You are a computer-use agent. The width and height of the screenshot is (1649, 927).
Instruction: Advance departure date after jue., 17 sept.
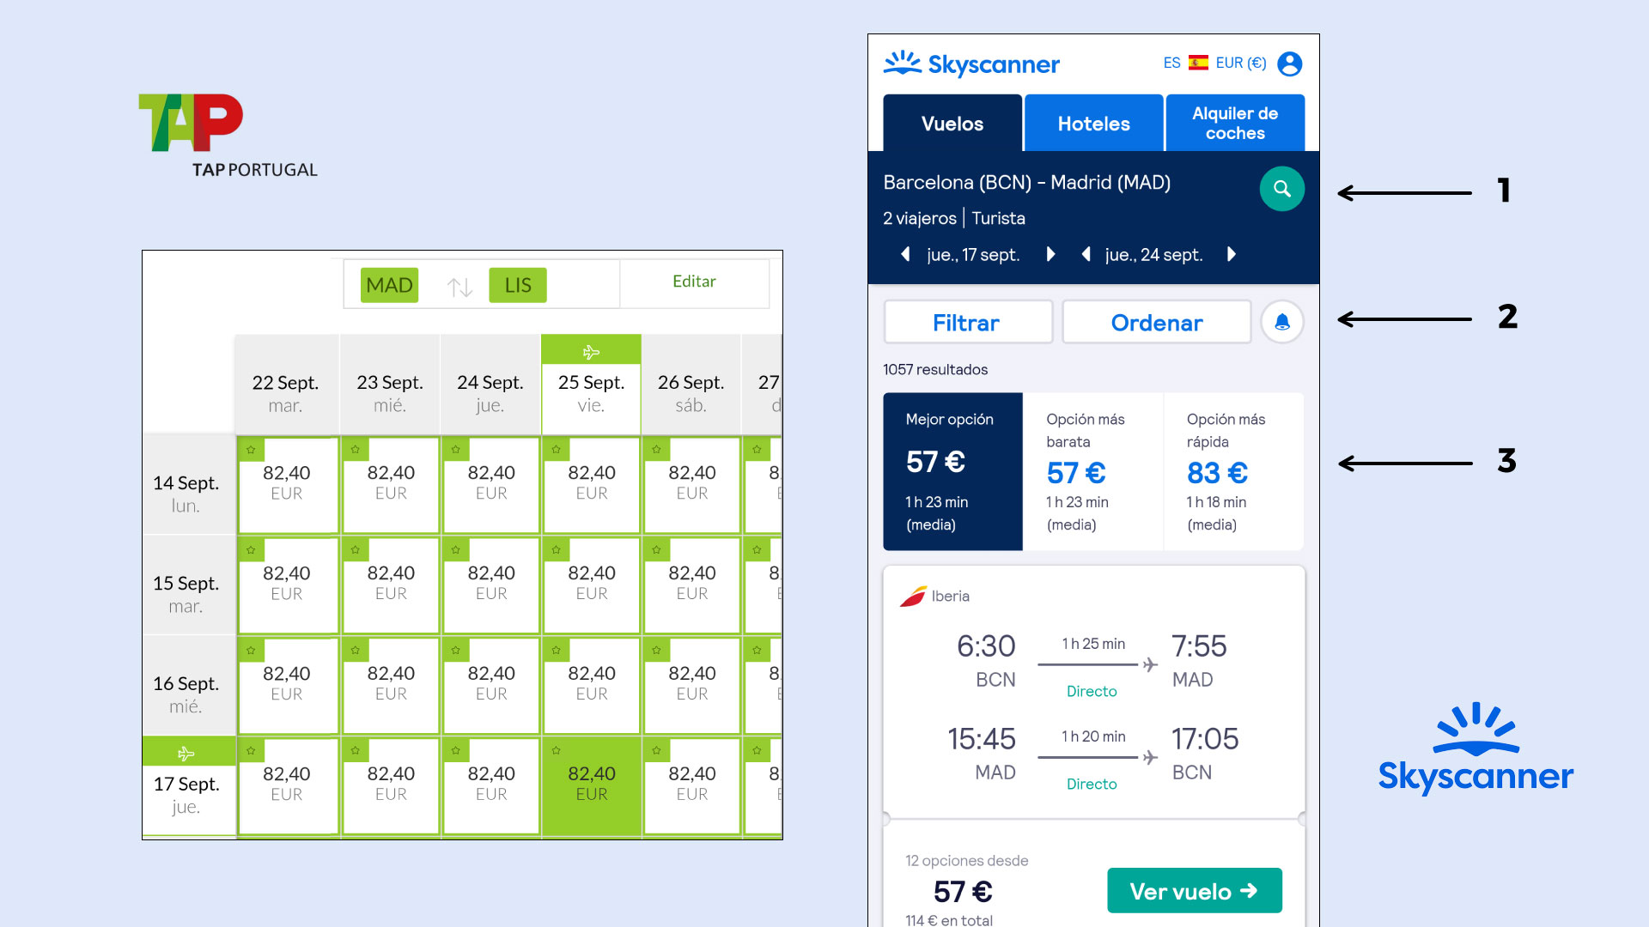pyautogui.click(x=1050, y=254)
